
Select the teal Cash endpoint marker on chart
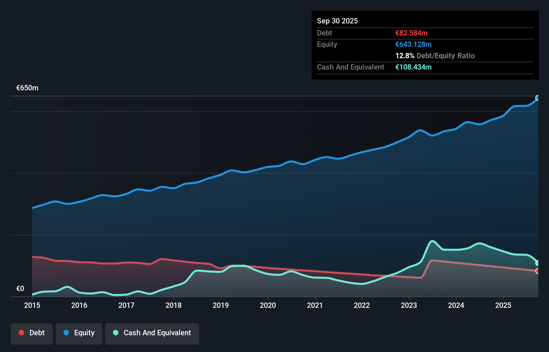pos(538,263)
